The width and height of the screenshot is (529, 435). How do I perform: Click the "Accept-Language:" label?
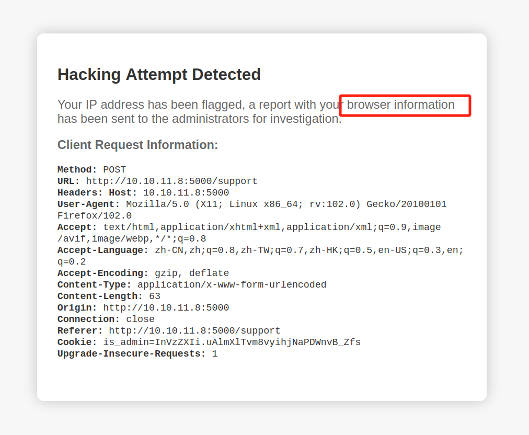click(103, 250)
